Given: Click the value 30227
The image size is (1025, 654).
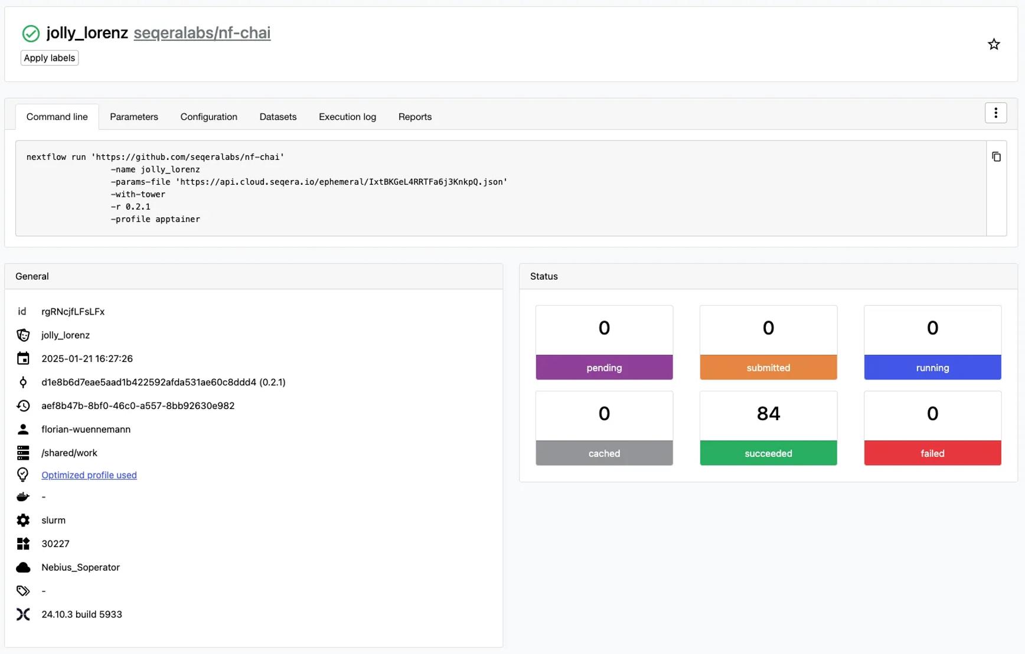Looking at the screenshot, I should (x=56, y=544).
